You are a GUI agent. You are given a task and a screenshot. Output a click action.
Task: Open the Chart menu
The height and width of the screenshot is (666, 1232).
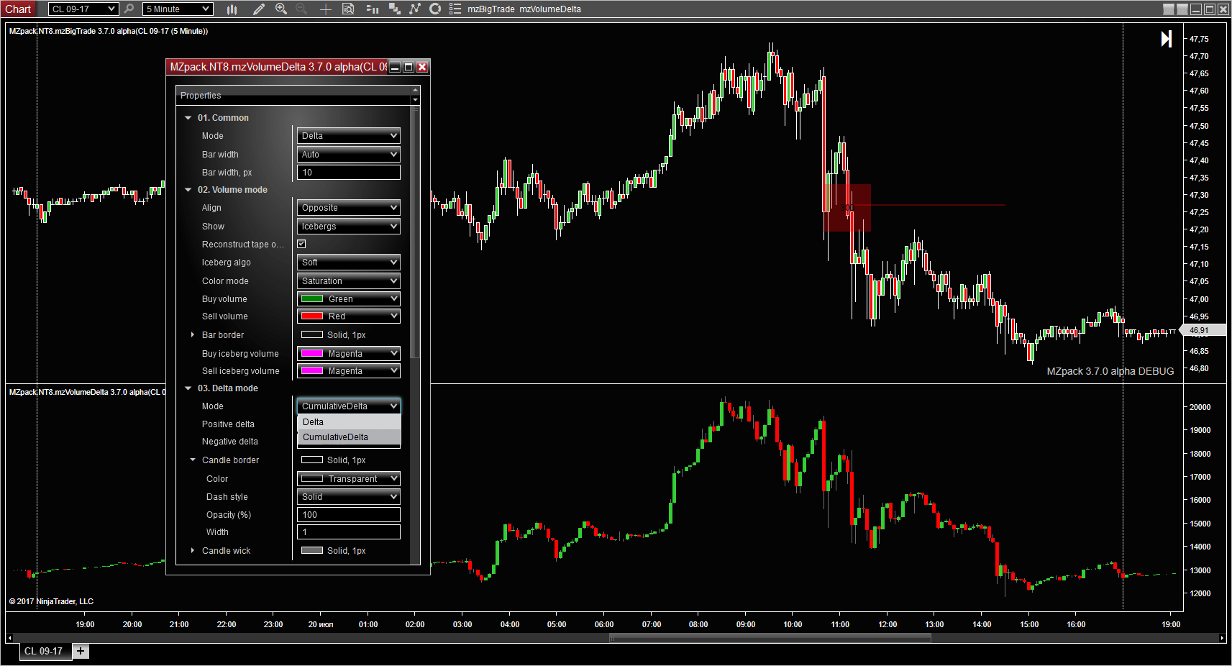pyautogui.click(x=18, y=9)
